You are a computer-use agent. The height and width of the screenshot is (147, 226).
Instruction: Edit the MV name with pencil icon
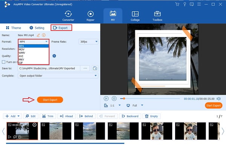[38, 35]
